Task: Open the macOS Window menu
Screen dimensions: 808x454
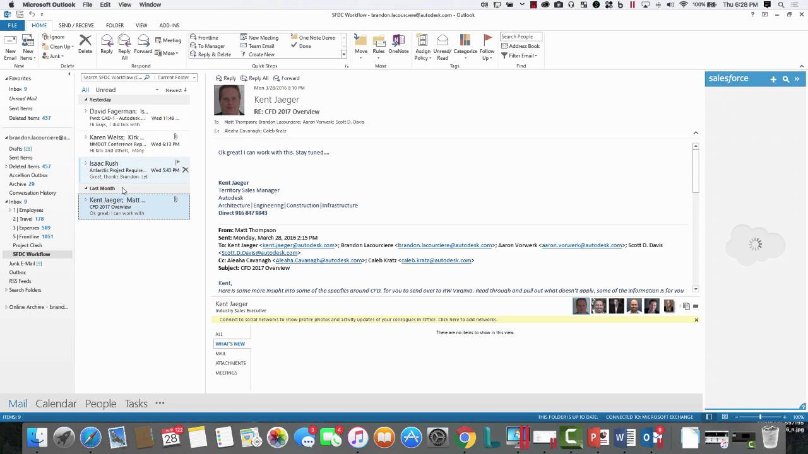Action: pos(150,4)
